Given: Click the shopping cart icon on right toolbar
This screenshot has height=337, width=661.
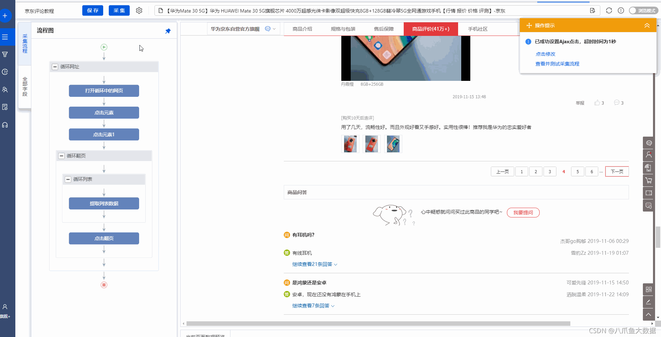Looking at the screenshot, I should click(x=648, y=180).
